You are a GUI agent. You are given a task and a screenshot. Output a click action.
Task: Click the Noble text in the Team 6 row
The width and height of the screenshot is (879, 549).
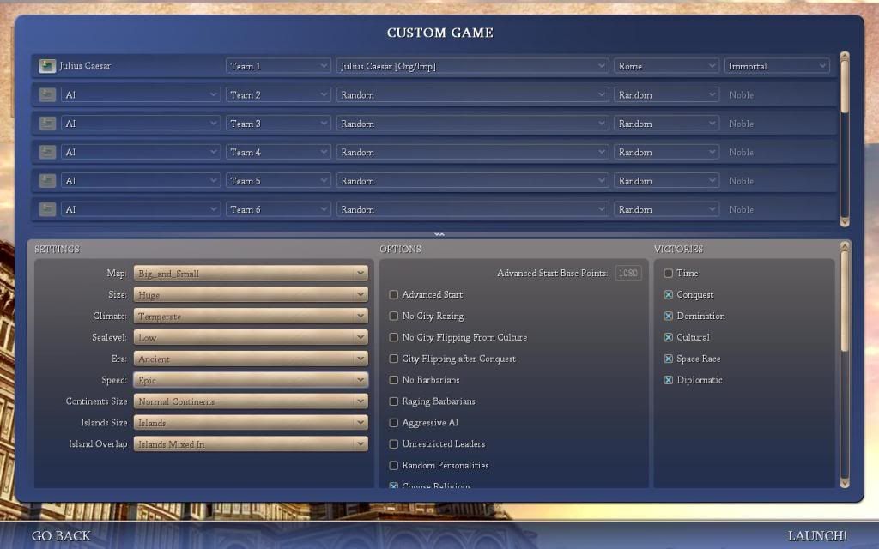pos(741,209)
